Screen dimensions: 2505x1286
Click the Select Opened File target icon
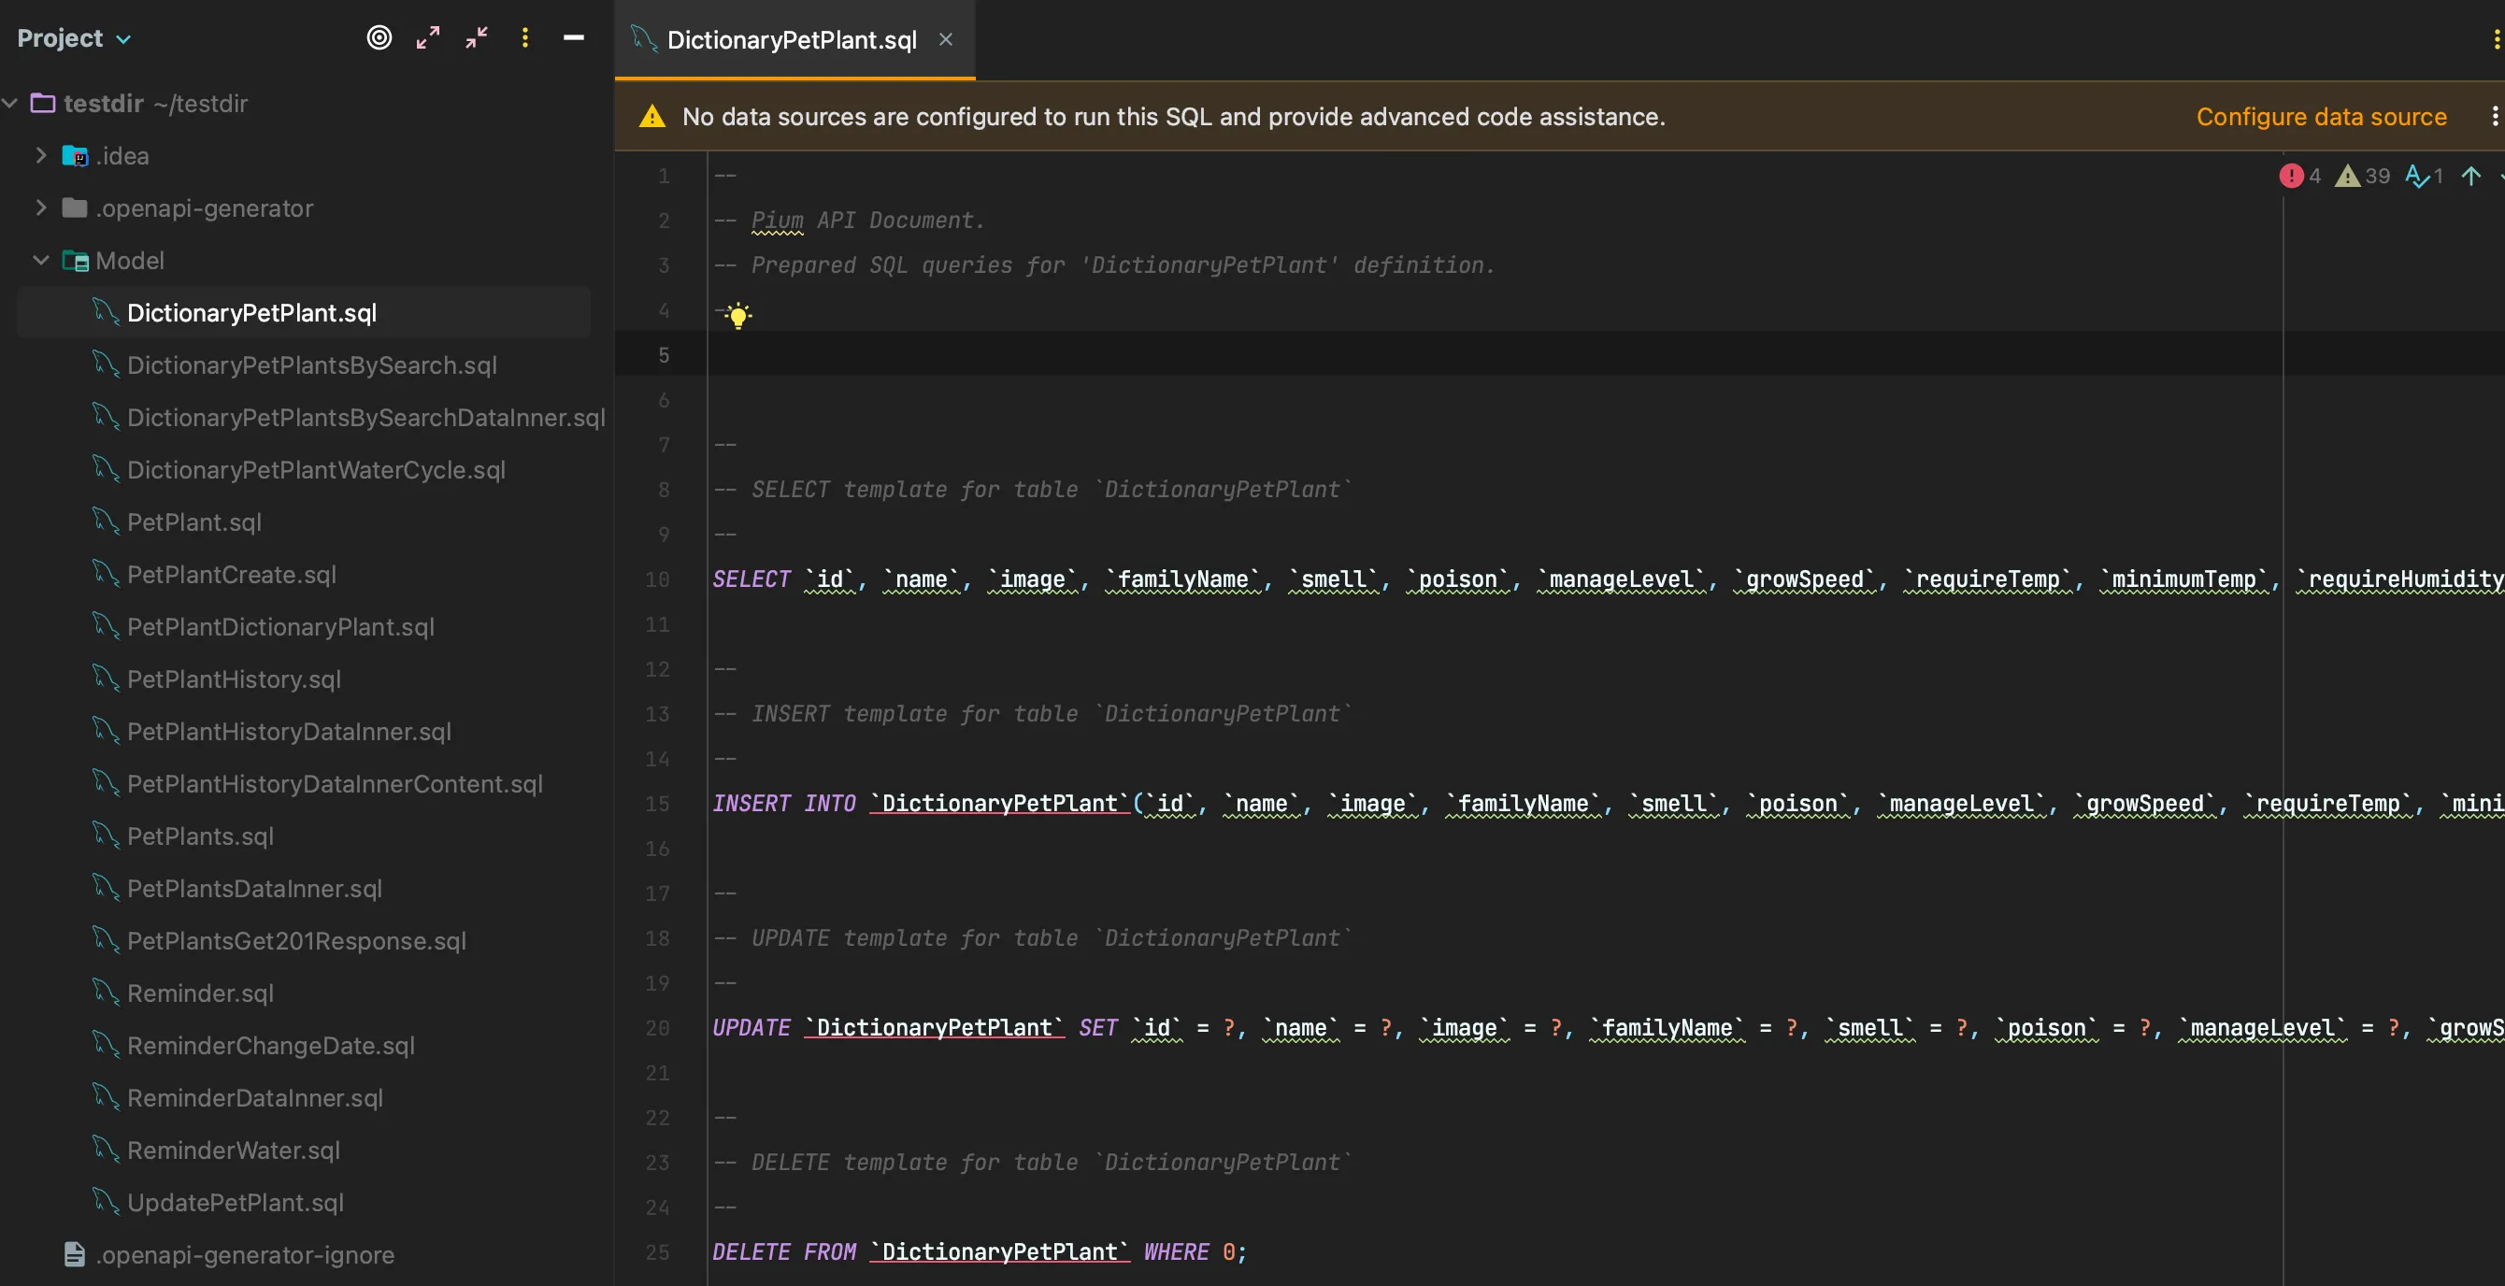click(379, 38)
